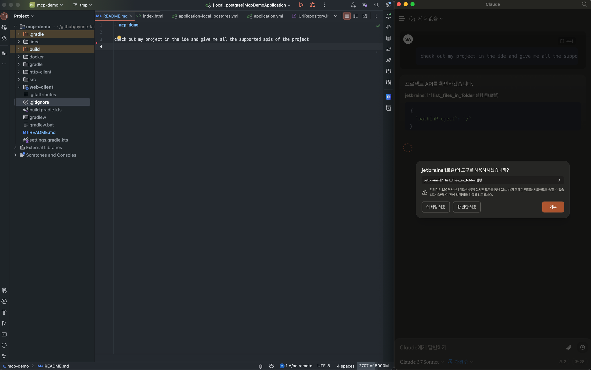Viewport: 591px width, 370px height.
Task: Expand External Libraries node
Action: tap(15, 148)
